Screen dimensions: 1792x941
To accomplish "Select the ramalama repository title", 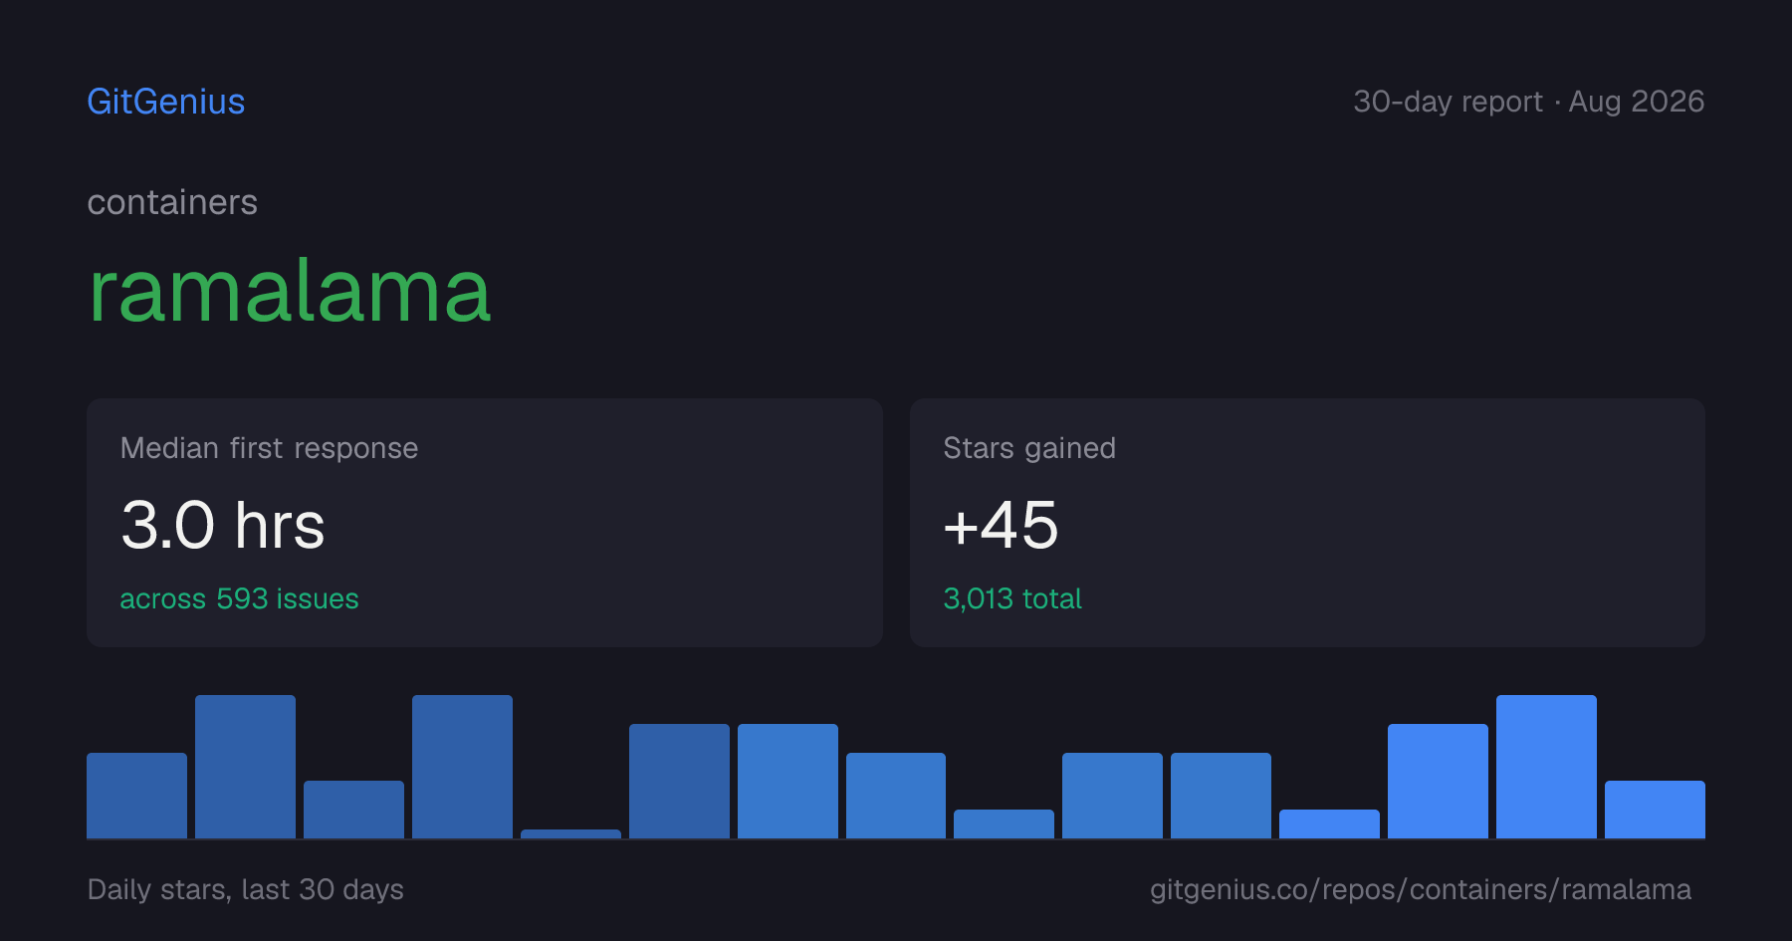I will click(x=290, y=292).
